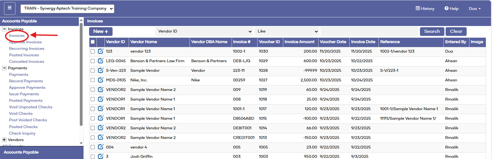Open the History link
492x159 pixels.
point(425,9)
